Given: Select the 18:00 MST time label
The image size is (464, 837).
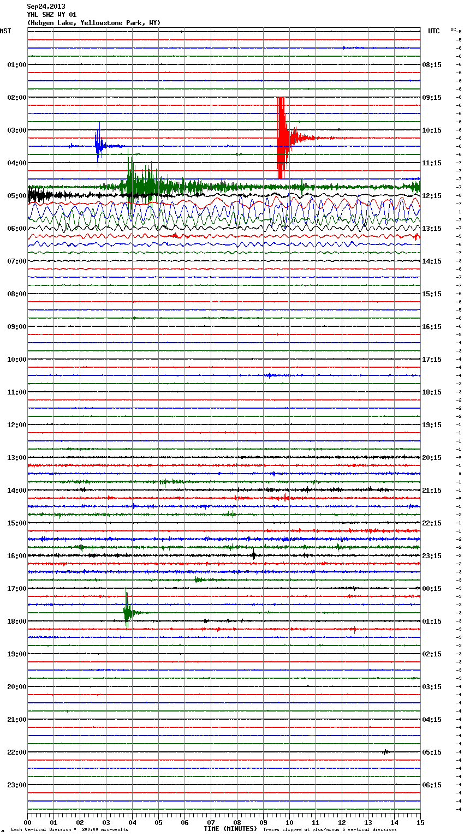Looking at the screenshot, I should pos(17,621).
